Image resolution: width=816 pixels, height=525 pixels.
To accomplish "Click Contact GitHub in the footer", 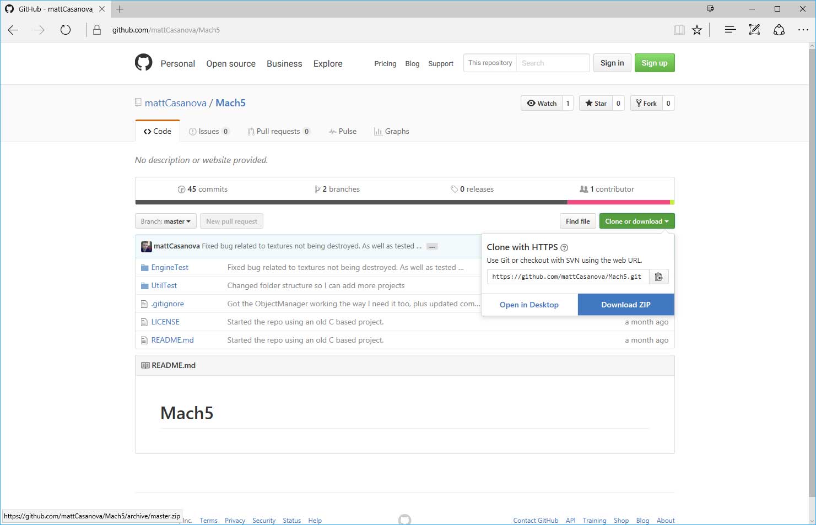I will coord(536,521).
